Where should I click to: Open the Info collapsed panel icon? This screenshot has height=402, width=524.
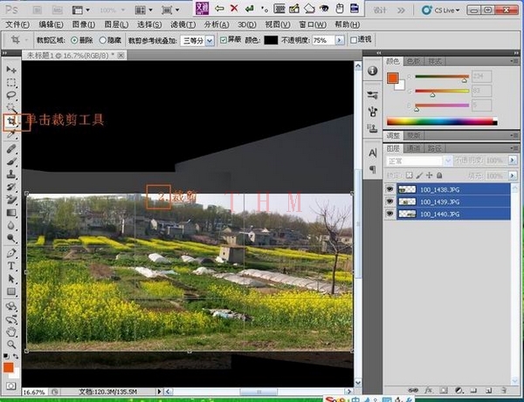click(x=373, y=71)
